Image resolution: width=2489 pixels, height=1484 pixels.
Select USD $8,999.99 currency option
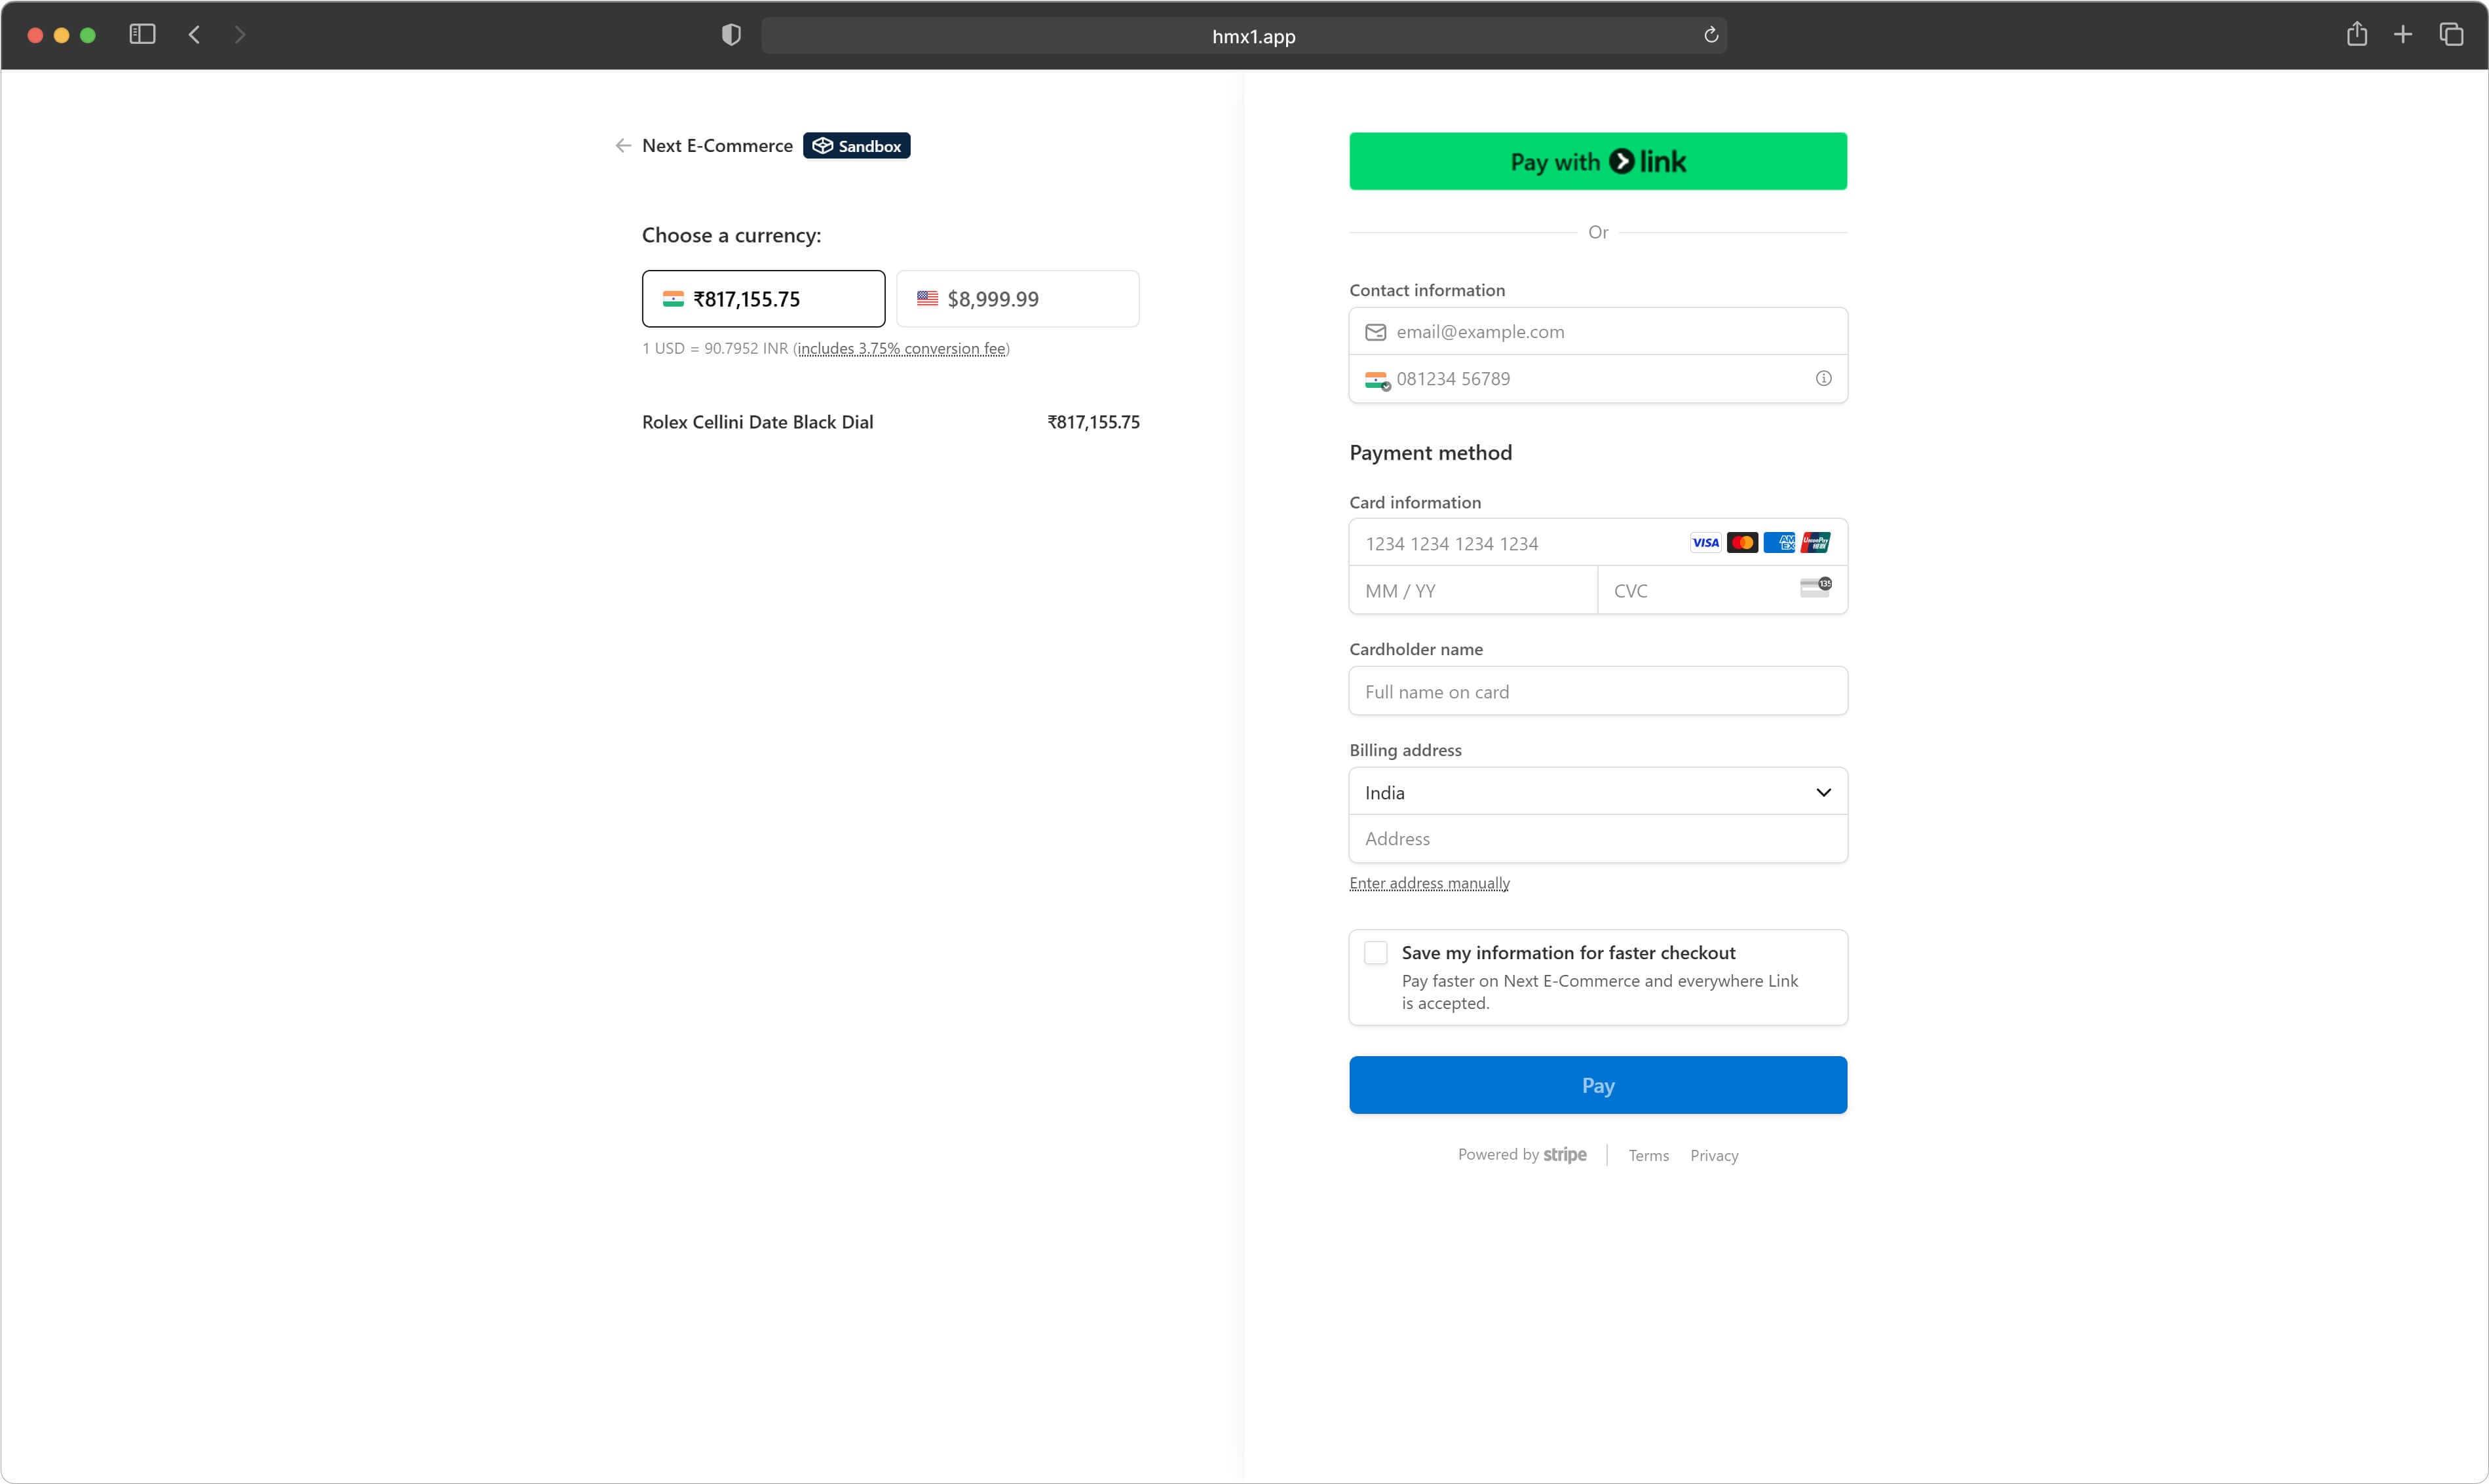1017,299
